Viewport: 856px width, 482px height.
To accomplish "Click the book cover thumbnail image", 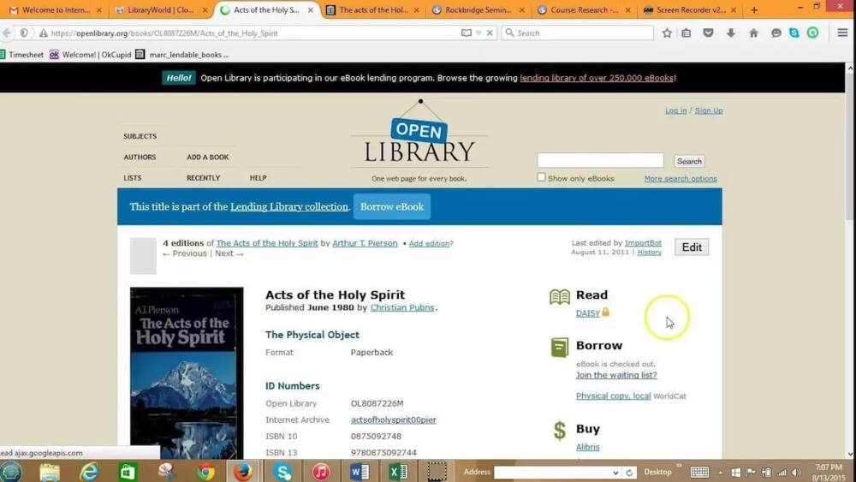I will click(x=187, y=372).
